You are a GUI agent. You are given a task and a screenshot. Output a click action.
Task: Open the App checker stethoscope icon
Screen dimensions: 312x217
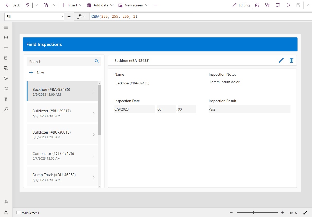tap(268, 5)
